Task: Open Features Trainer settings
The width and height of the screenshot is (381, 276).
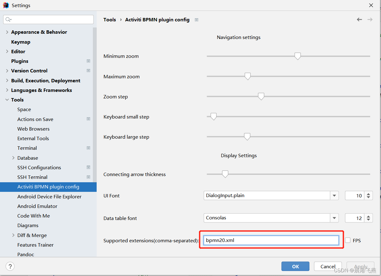Action: (x=36, y=245)
